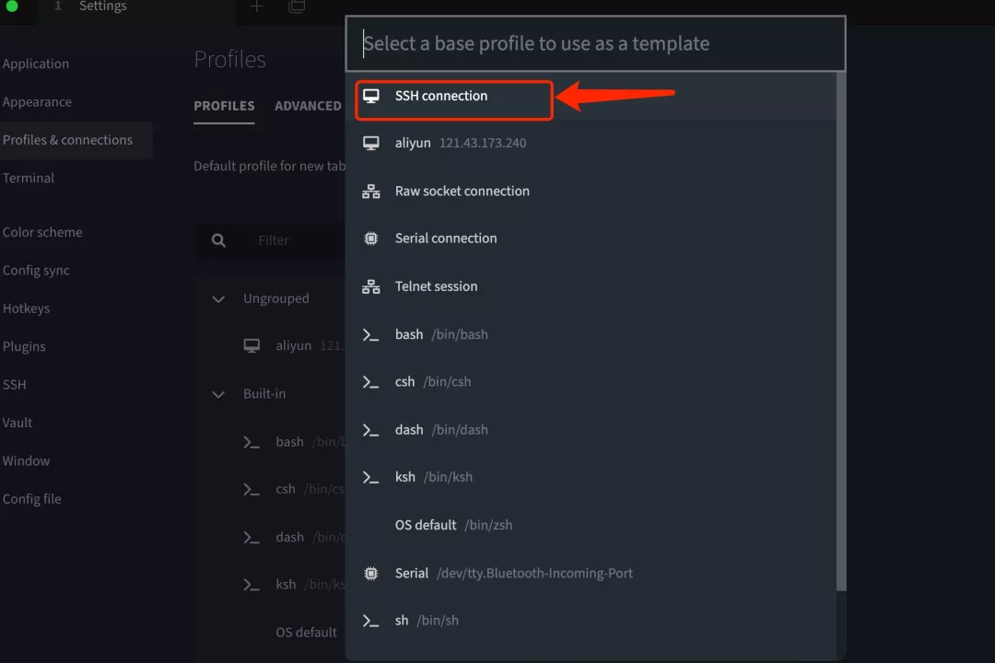Click prompt icon beside ksh in Built-in list
Viewport: 995px width, 663px height.
[252, 585]
